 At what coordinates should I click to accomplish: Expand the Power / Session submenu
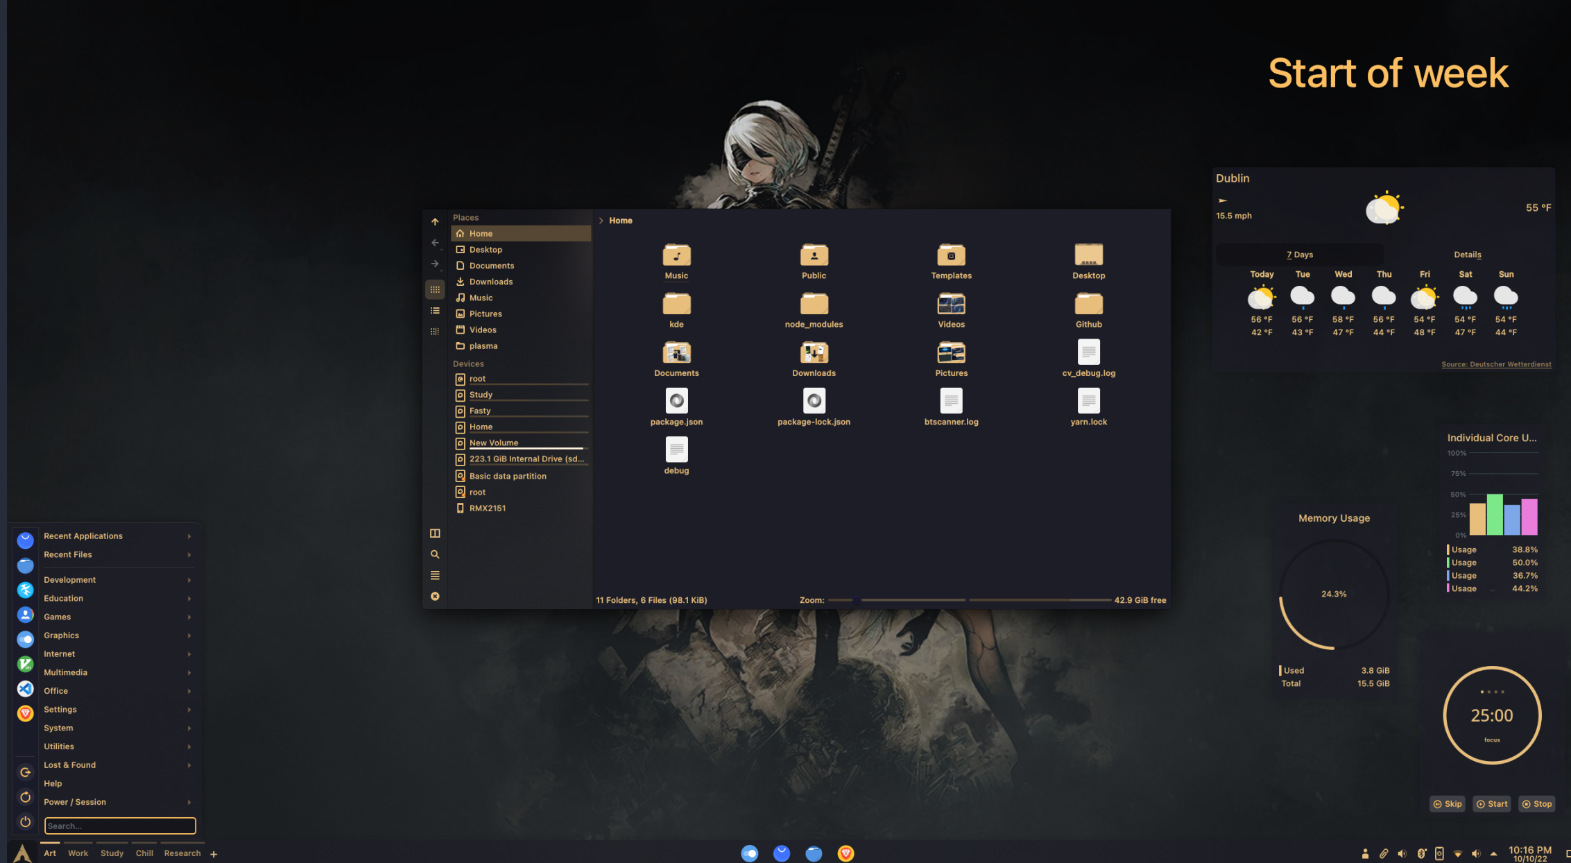[118, 802]
